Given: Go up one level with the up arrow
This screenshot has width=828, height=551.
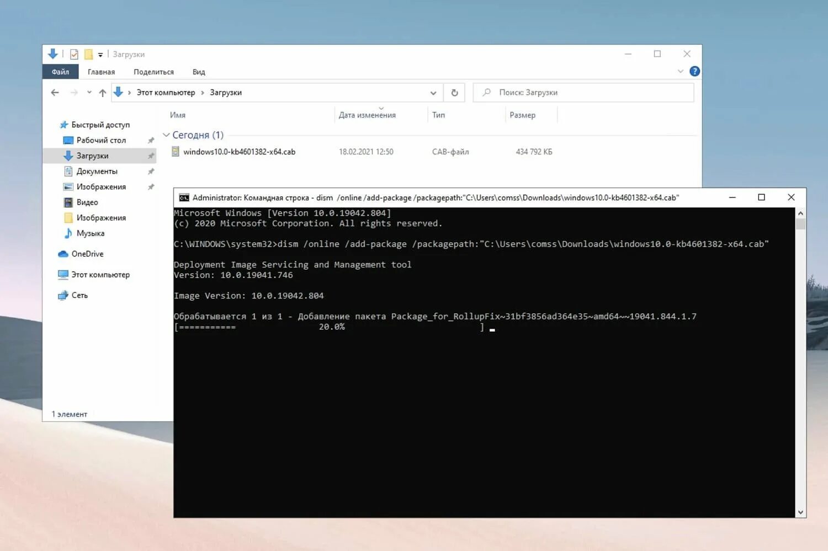Looking at the screenshot, I should point(103,93).
